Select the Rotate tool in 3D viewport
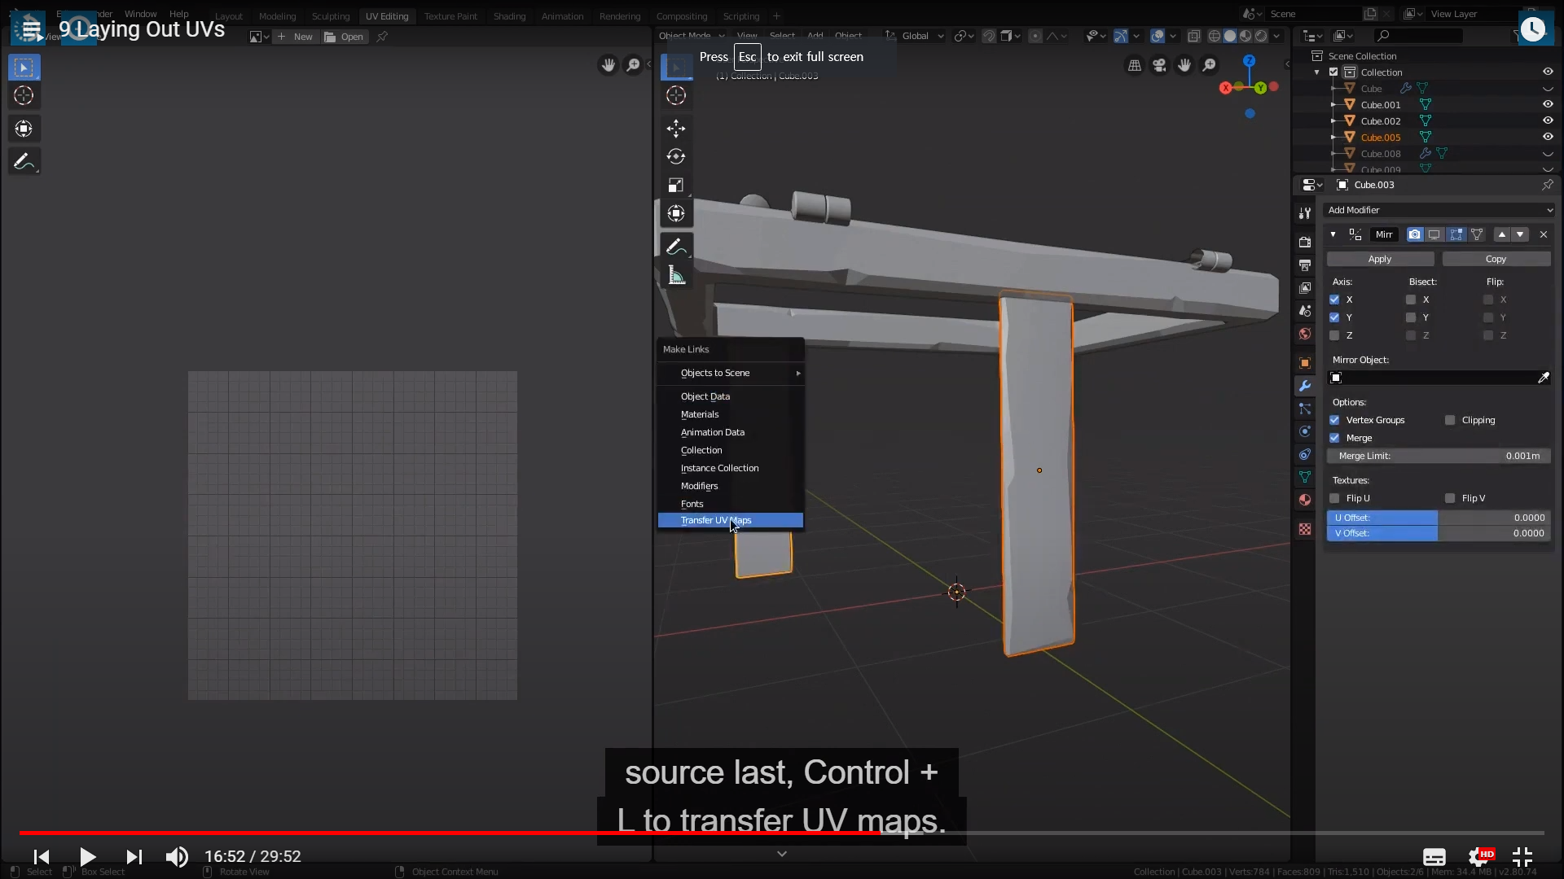1564x879 pixels. pyautogui.click(x=675, y=156)
